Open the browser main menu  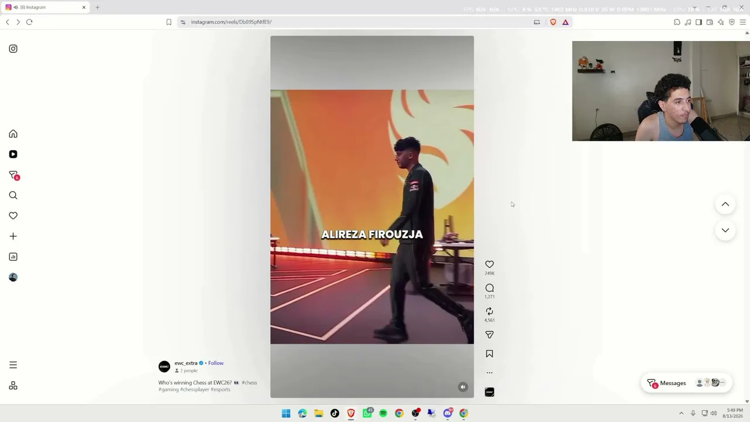click(742, 22)
